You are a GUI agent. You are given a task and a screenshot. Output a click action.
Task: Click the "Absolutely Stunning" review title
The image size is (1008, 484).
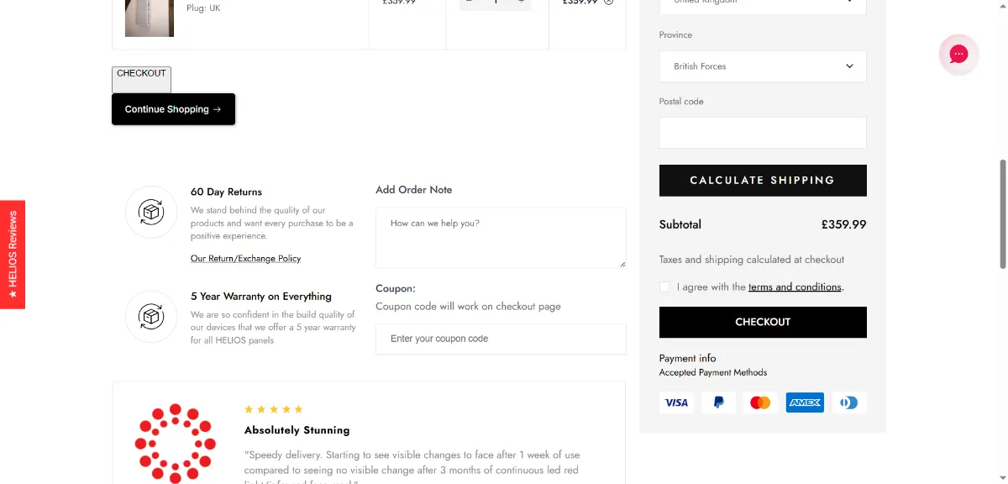[x=297, y=430]
